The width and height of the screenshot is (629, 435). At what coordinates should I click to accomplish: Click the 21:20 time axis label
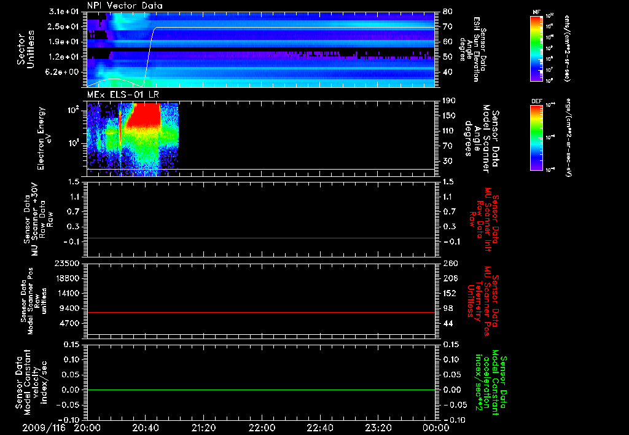[x=203, y=428]
